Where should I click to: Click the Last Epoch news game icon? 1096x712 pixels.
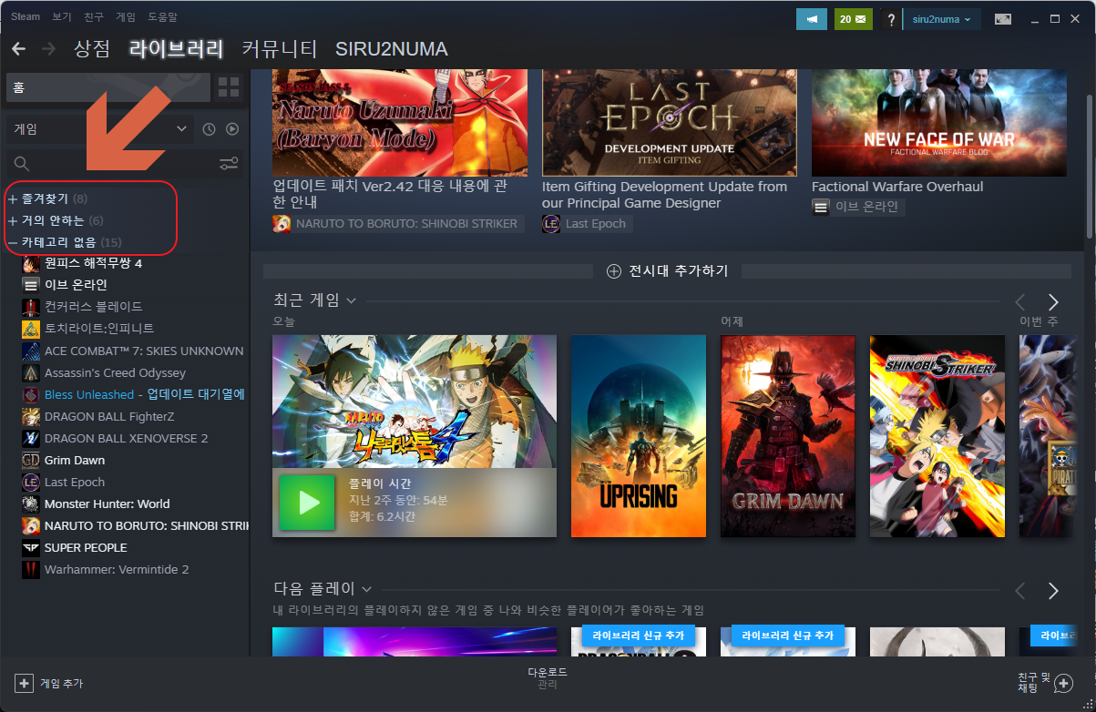click(x=551, y=224)
